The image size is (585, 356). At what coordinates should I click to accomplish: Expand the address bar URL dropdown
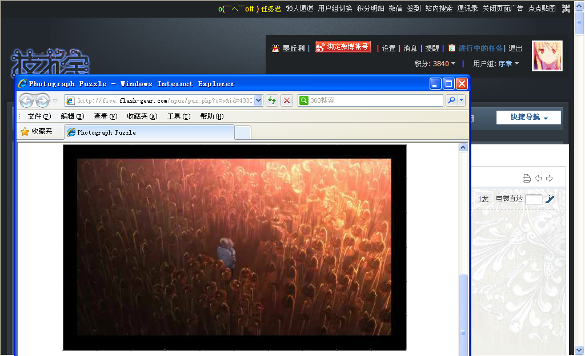click(258, 100)
